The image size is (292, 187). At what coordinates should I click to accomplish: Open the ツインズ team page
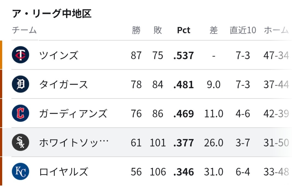[x=58, y=55]
